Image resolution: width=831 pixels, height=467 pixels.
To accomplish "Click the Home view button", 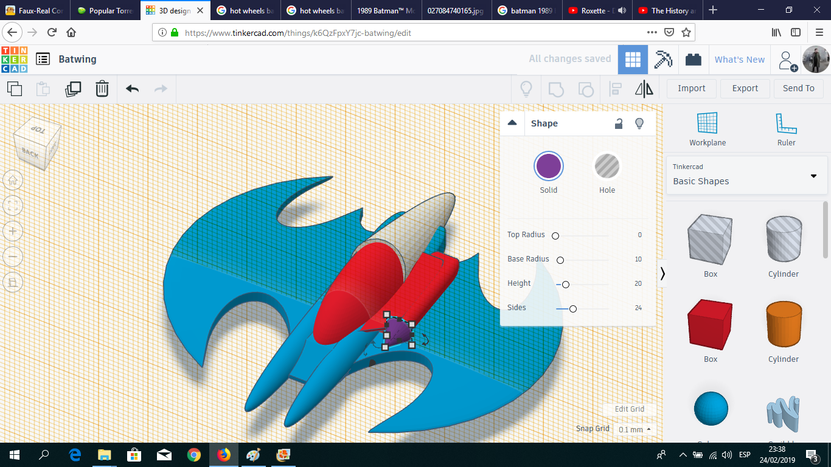I will click(13, 180).
